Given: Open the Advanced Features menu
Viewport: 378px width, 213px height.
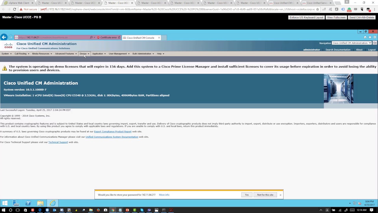Looking at the screenshot, I should coord(66,54).
